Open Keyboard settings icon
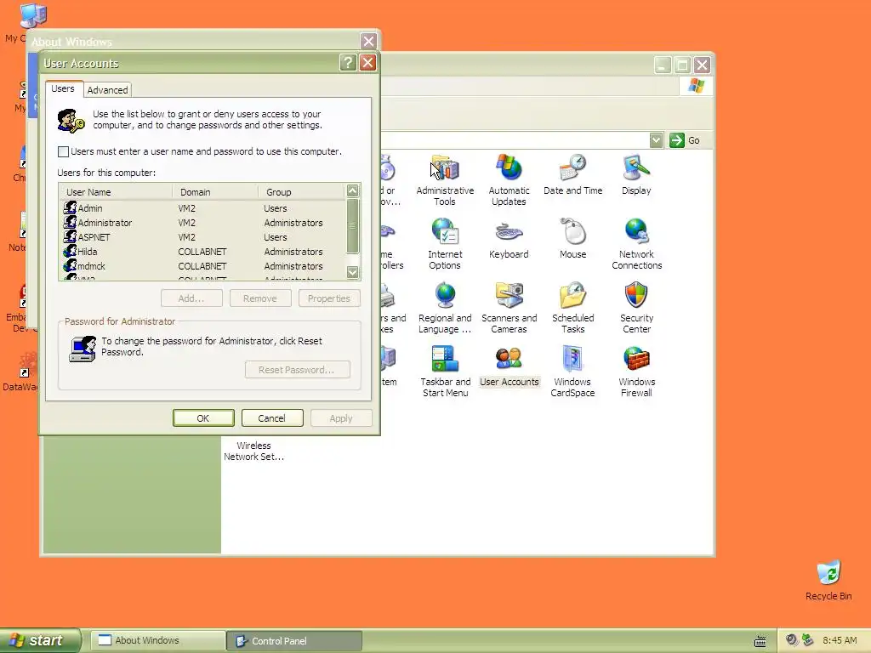 [x=509, y=238]
